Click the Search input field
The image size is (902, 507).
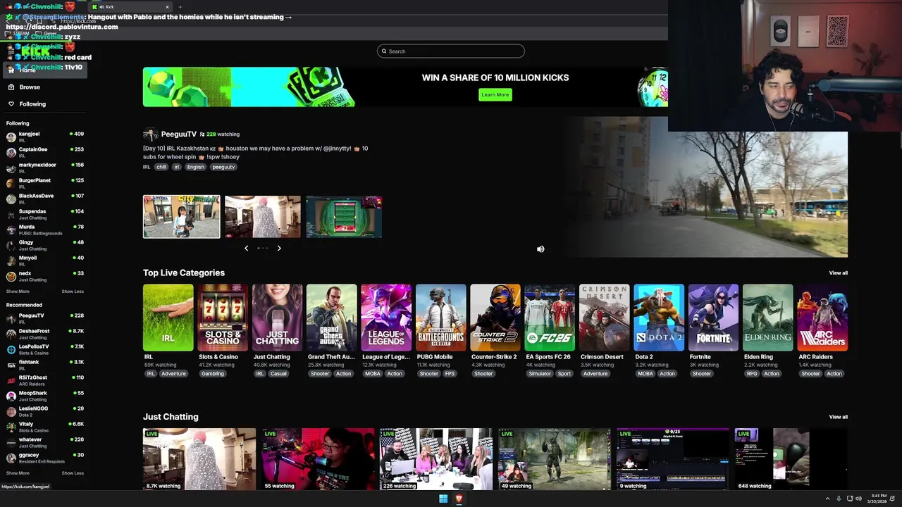pyautogui.click(x=451, y=51)
